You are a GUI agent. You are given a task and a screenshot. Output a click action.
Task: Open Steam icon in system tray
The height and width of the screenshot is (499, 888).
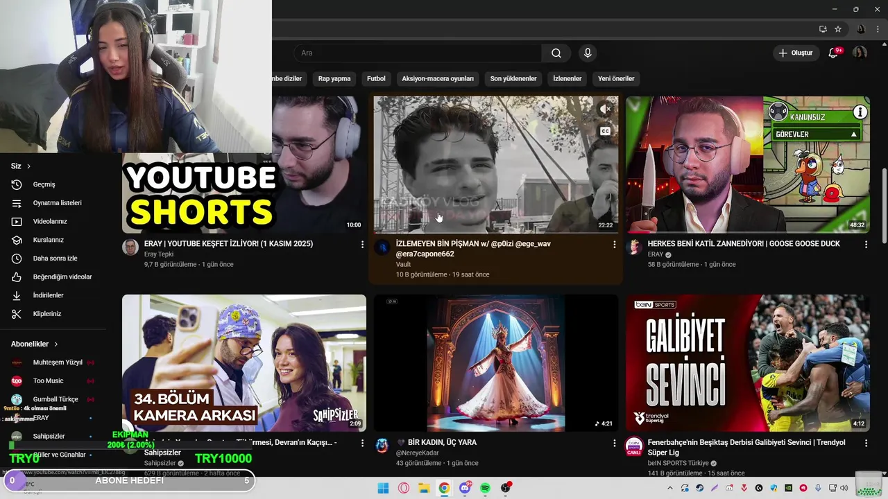699,488
